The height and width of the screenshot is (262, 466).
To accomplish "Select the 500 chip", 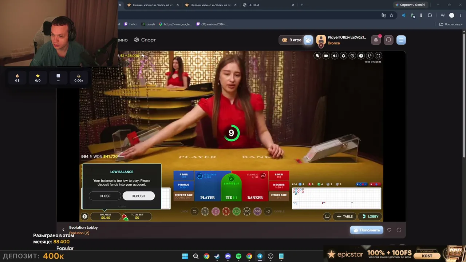I will click(257, 211).
